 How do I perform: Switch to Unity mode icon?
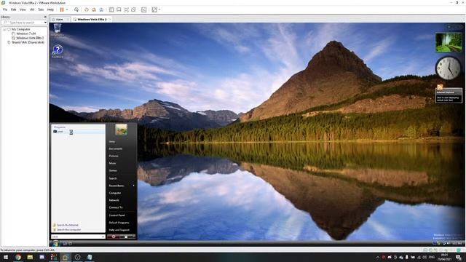133,9
